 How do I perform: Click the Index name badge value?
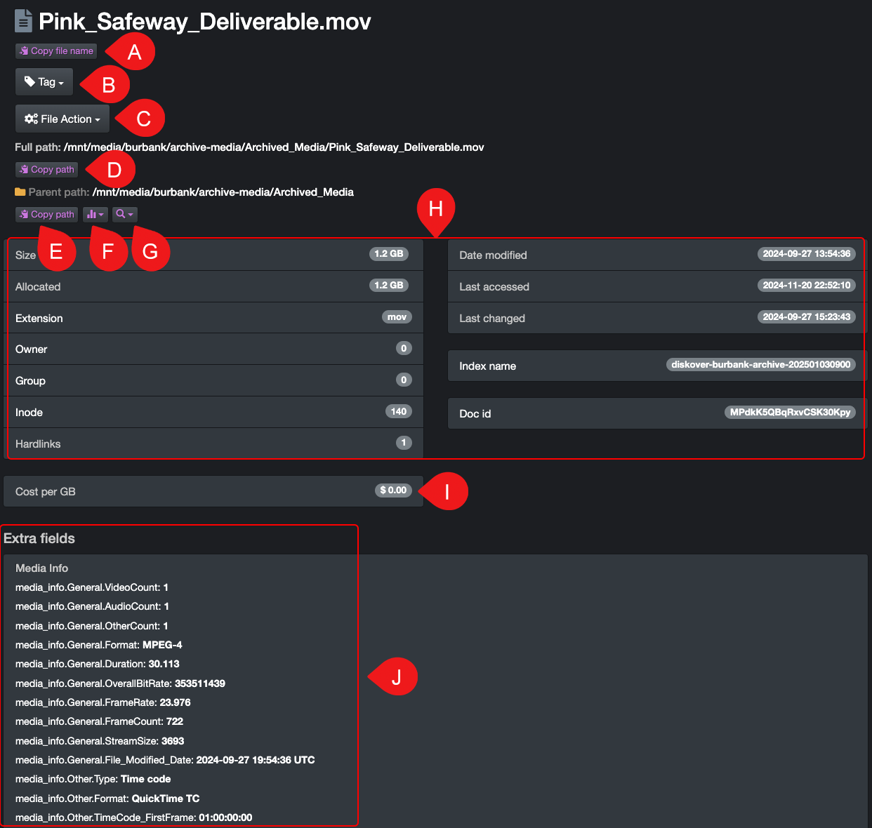(760, 365)
